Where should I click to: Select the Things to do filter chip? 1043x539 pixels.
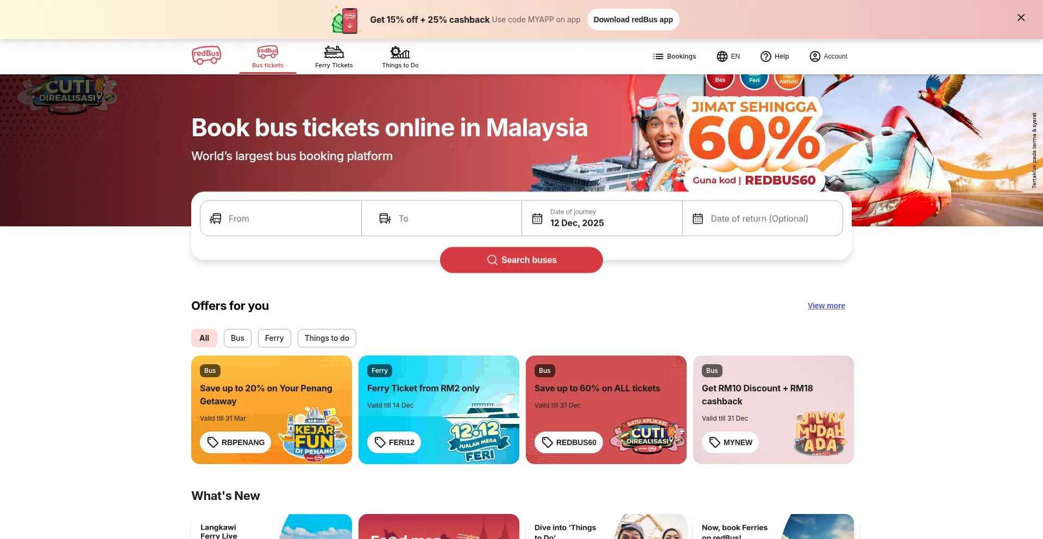pyautogui.click(x=326, y=338)
